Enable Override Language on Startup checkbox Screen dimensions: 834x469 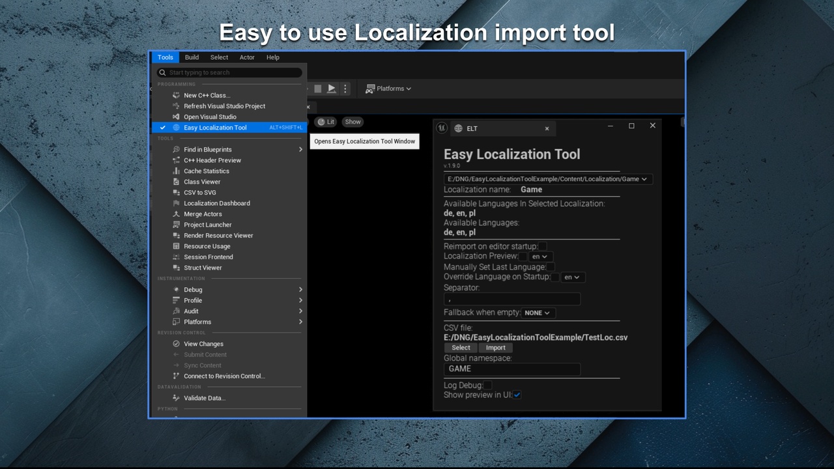tap(555, 277)
